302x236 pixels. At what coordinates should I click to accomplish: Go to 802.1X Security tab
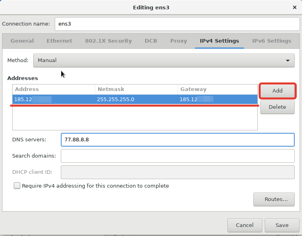(x=108, y=41)
